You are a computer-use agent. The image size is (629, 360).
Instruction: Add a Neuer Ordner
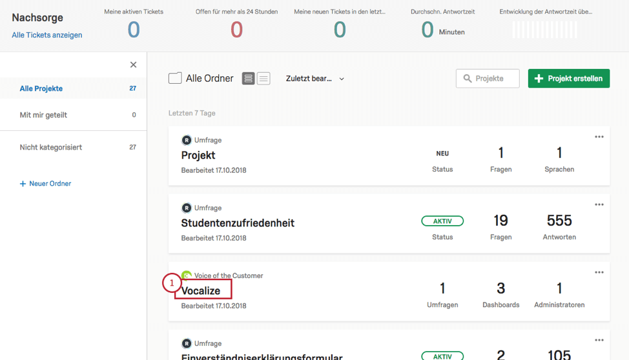pos(45,183)
